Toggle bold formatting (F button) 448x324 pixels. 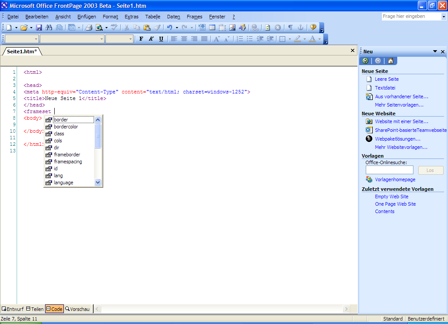click(x=141, y=39)
